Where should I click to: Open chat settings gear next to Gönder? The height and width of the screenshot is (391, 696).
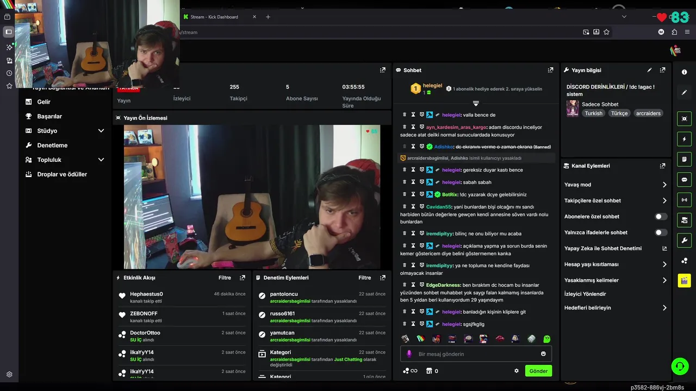517,371
